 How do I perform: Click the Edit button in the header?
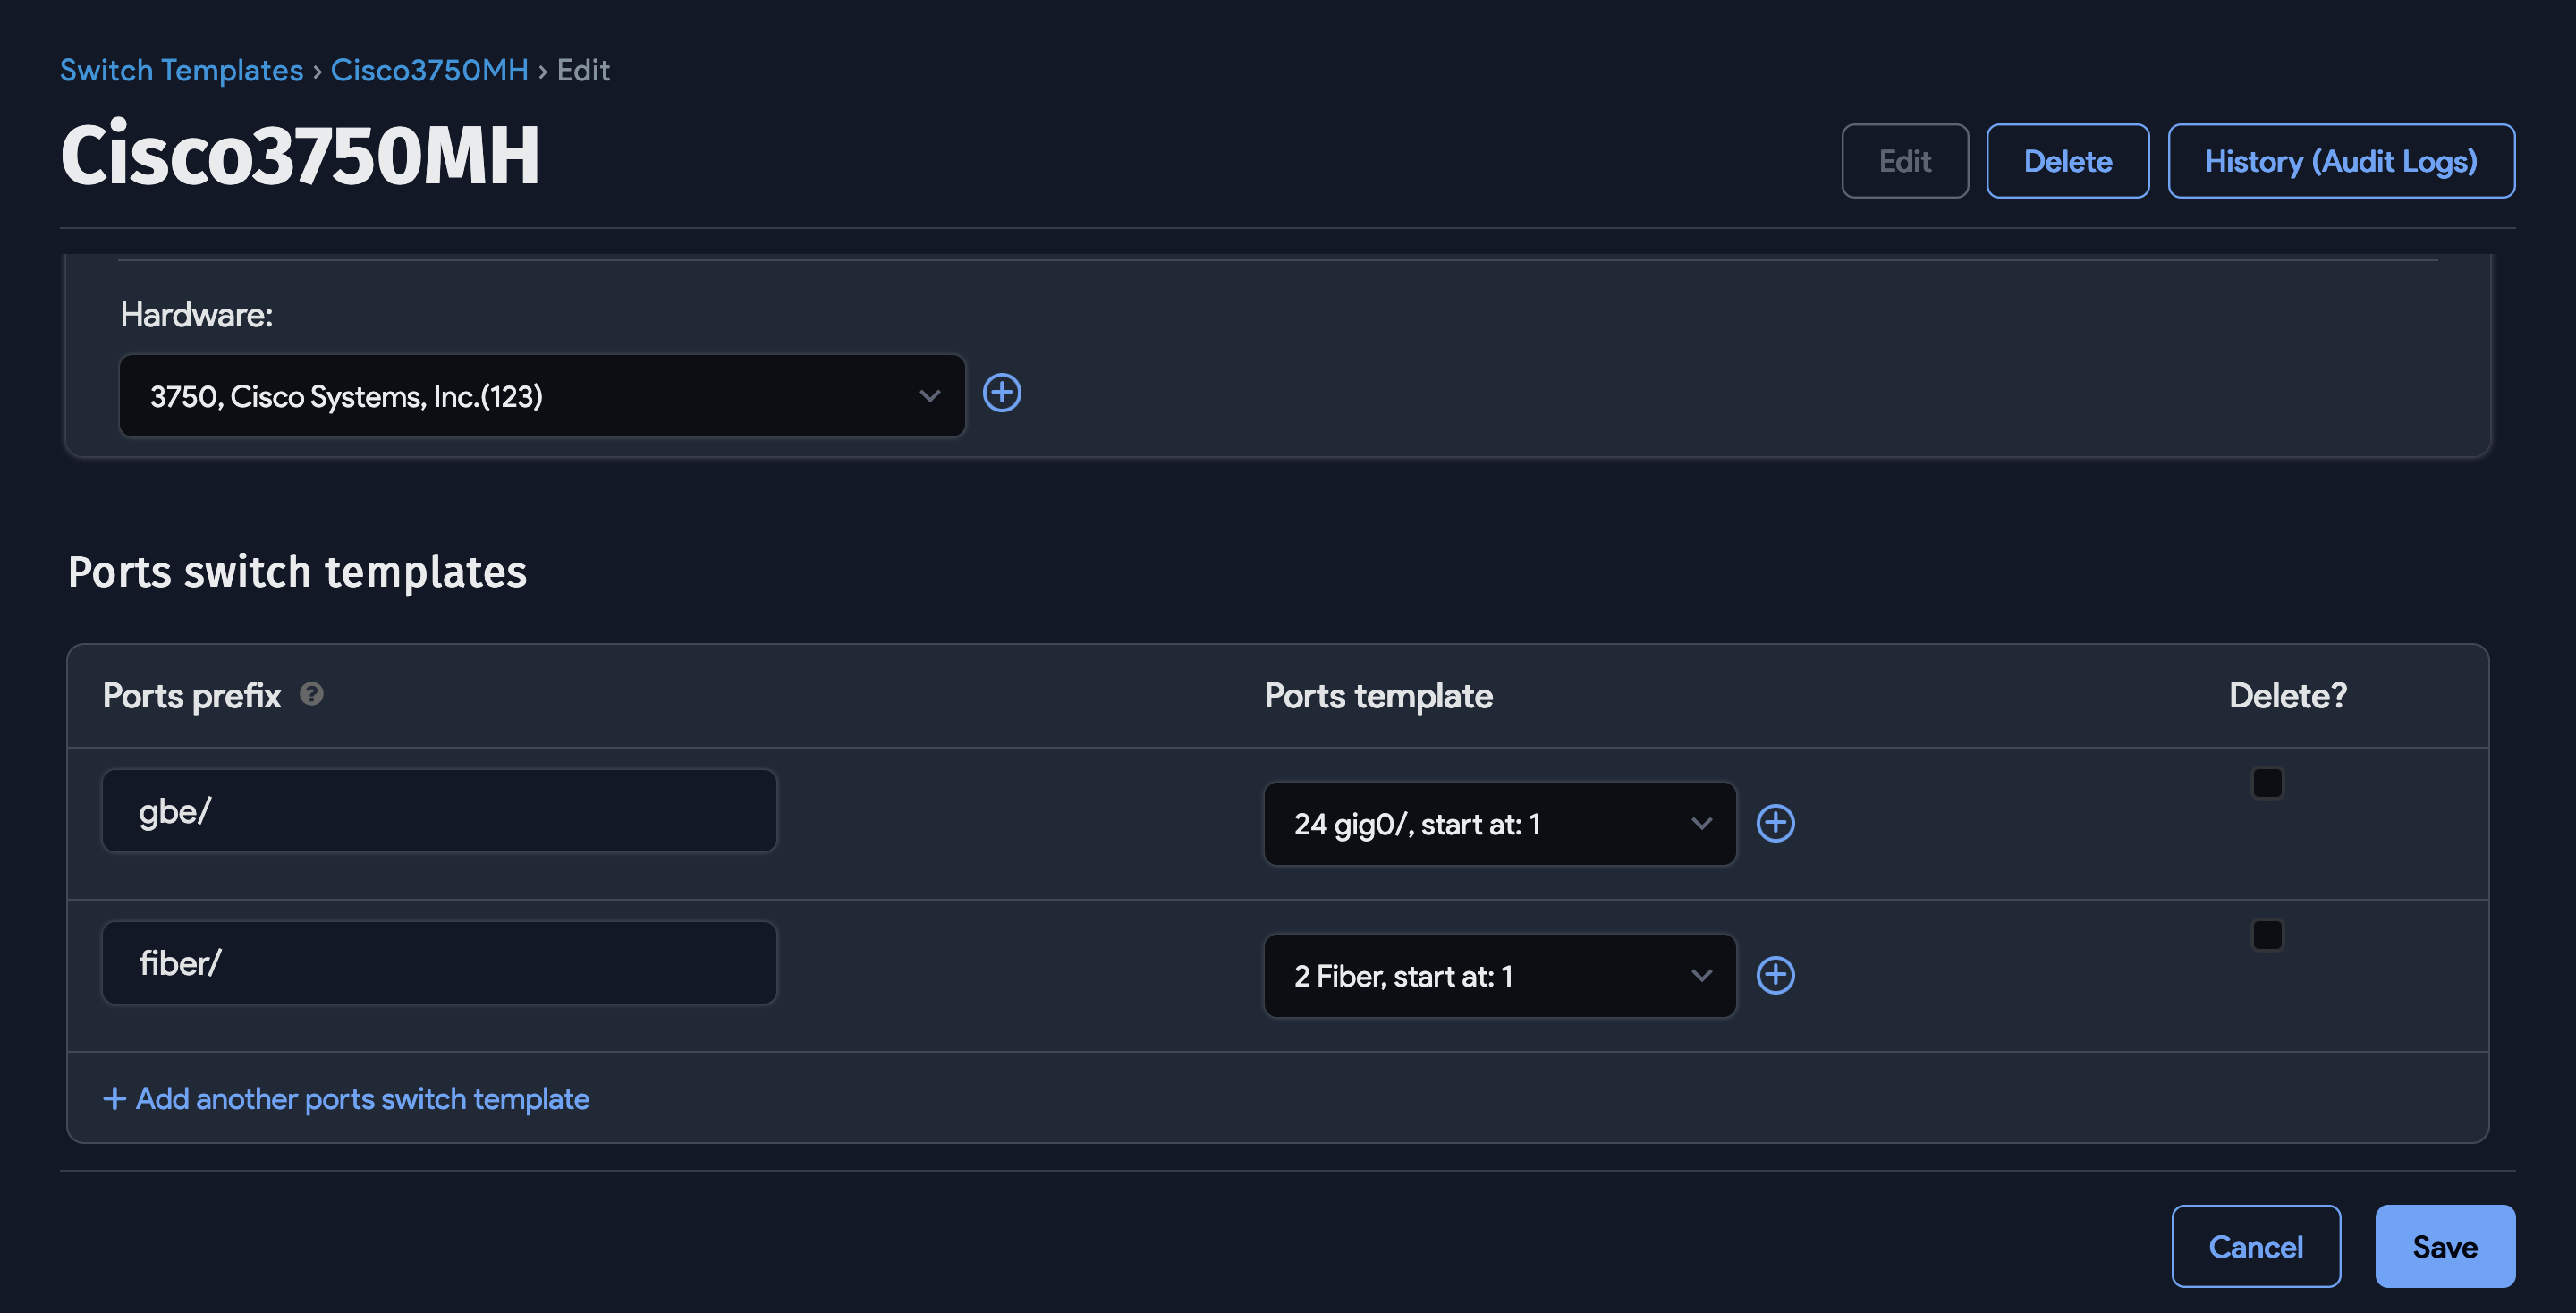(x=1904, y=161)
